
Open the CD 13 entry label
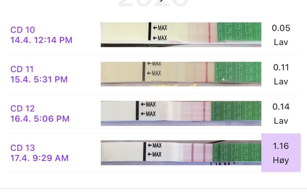(23, 148)
